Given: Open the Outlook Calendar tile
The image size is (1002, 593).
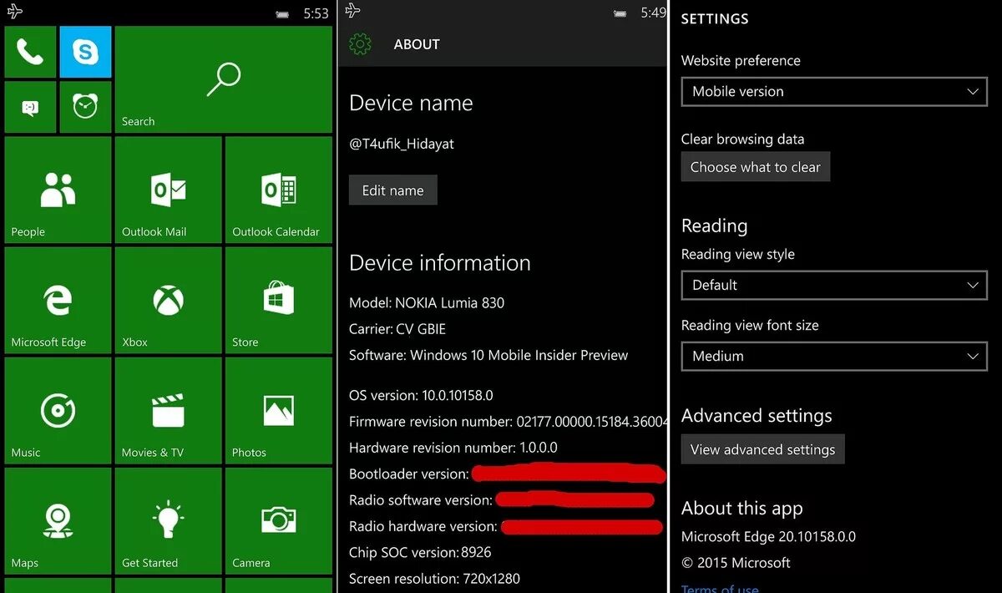Looking at the screenshot, I should (279, 190).
